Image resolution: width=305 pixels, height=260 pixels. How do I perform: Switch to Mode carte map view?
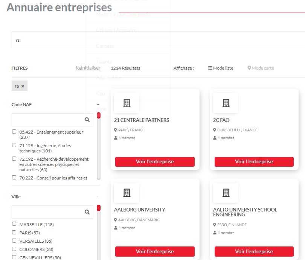261,68
